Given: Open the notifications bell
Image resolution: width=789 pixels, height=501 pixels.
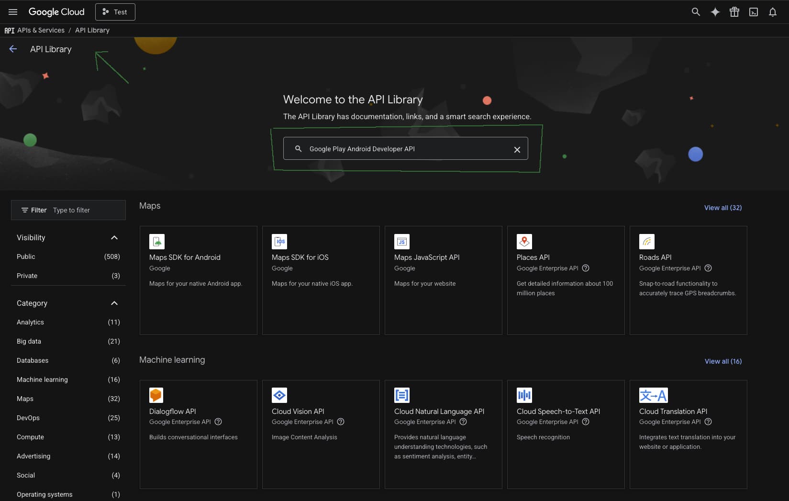Looking at the screenshot, I should coord(773,12).
